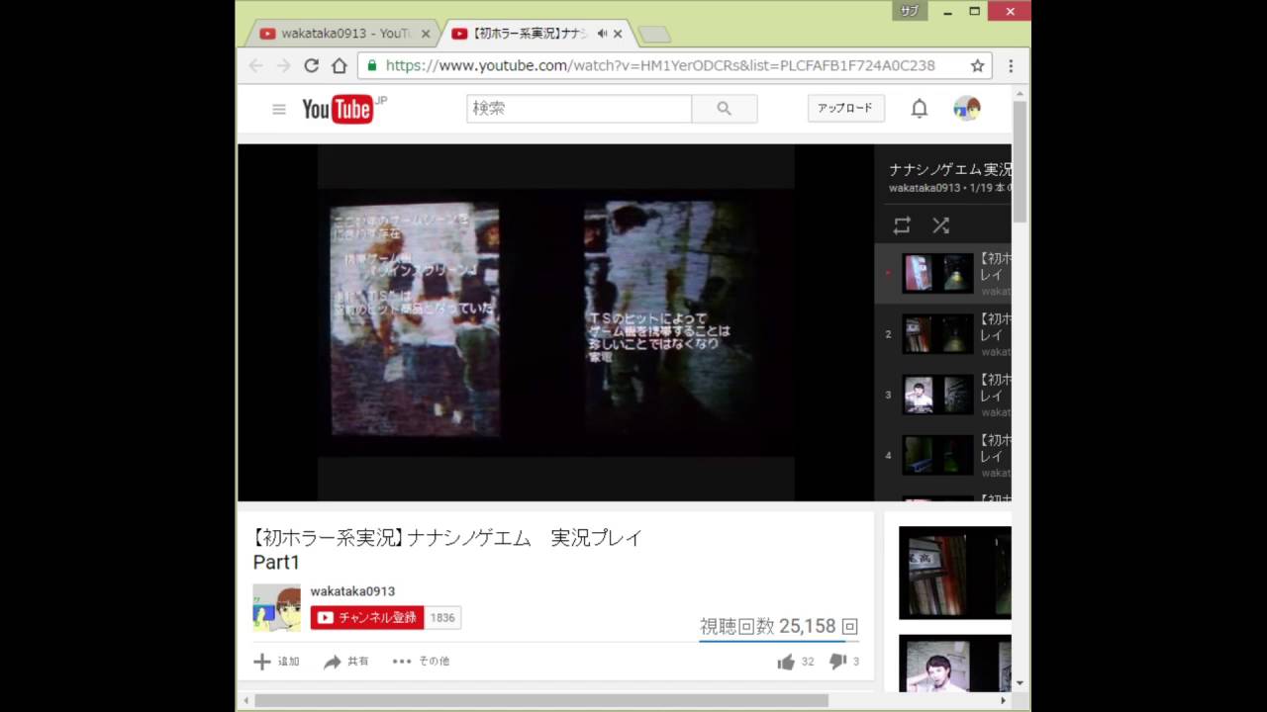Click the left arrow of horizontal scrollbar
Viewport: 1267px width, 712px height.
pyautogui.click(x=245, y=700)
